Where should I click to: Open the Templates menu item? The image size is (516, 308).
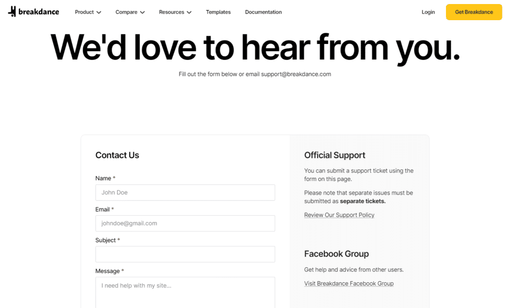[218, 12]
